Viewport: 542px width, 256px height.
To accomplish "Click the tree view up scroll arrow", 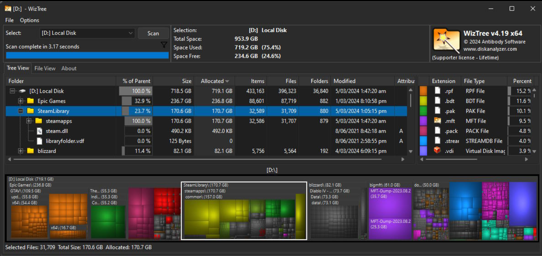I will click(410, 90).
